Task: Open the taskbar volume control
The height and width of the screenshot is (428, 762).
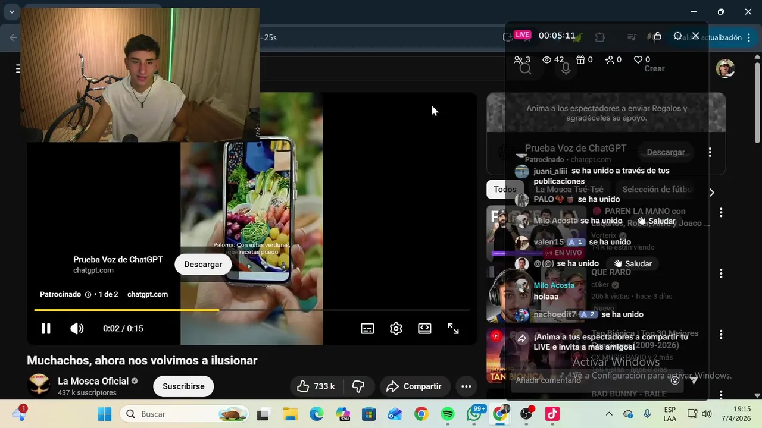Action: tap(707, 414)
